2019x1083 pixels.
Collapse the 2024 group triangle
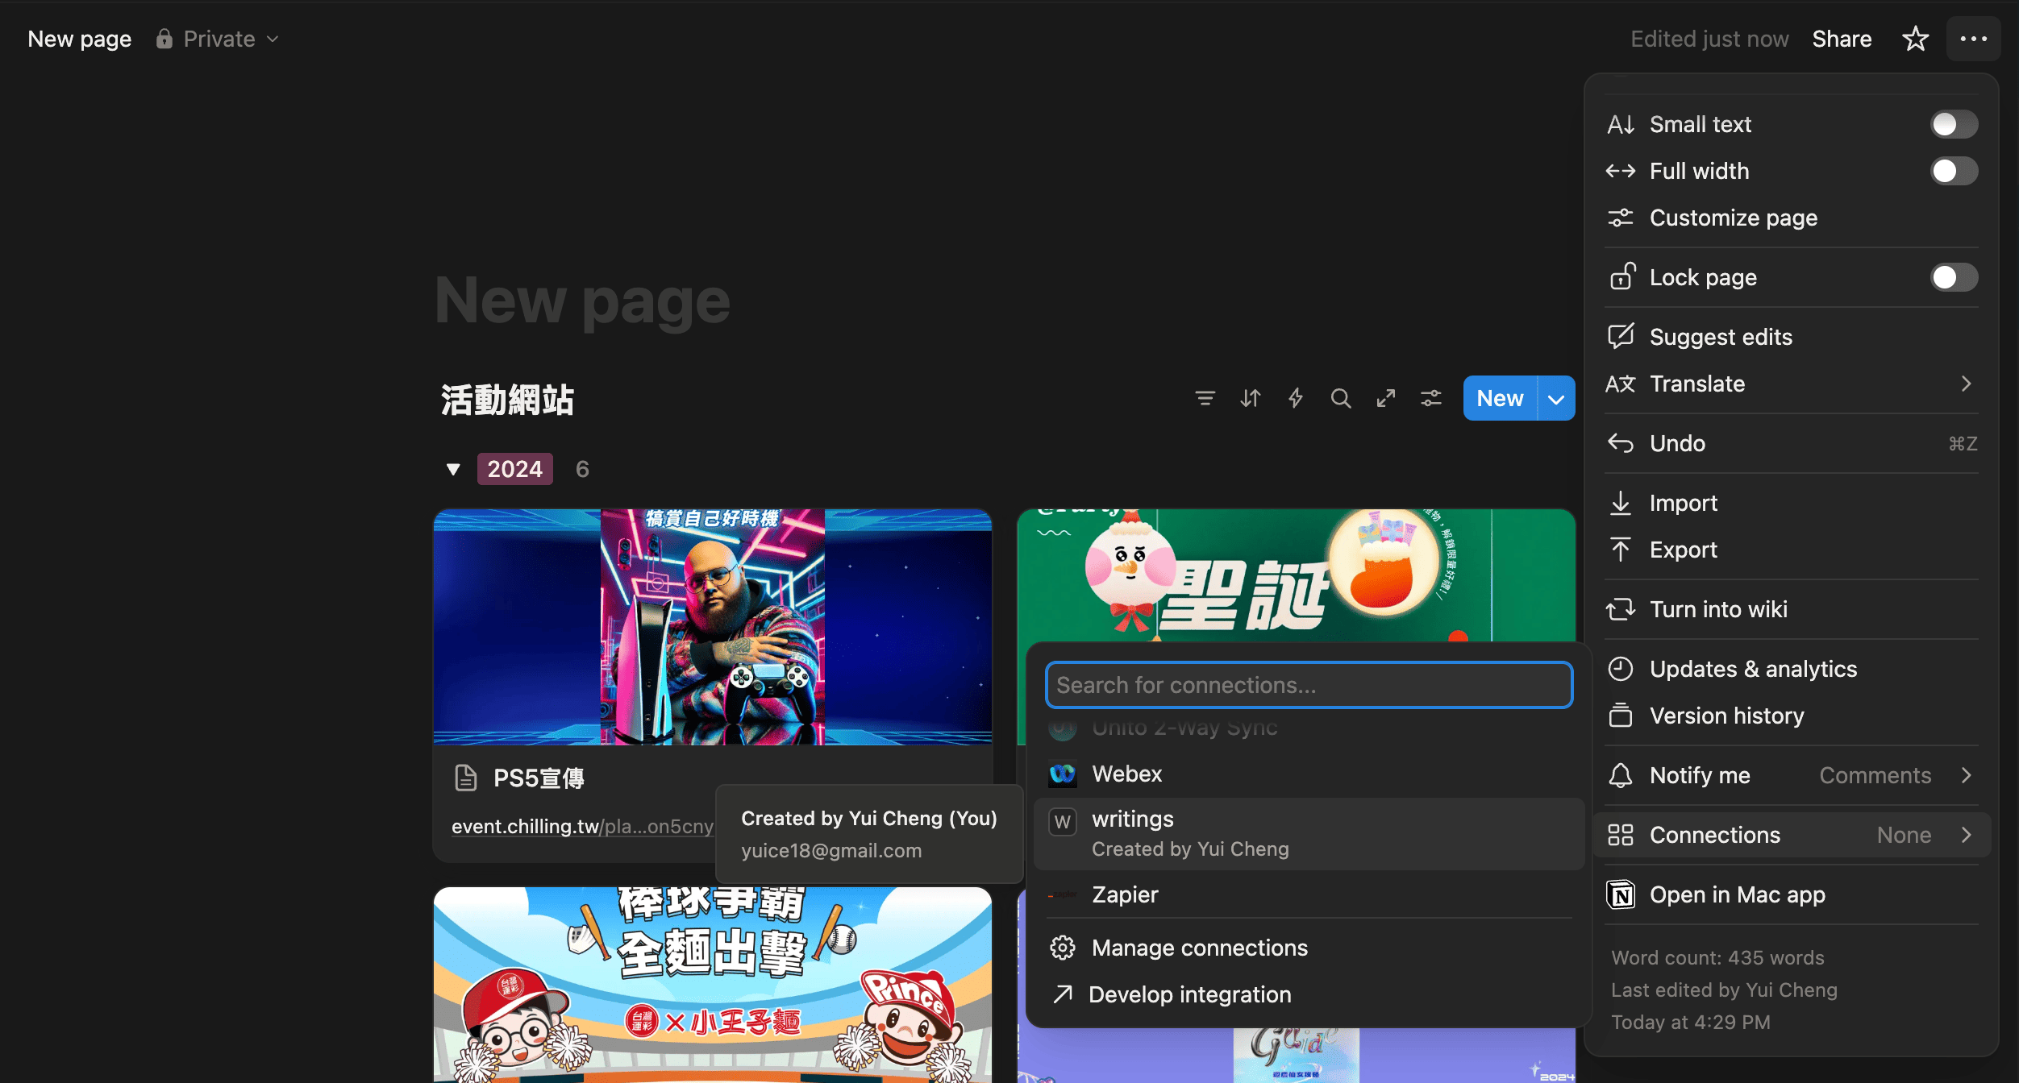[x=453, y=469]
